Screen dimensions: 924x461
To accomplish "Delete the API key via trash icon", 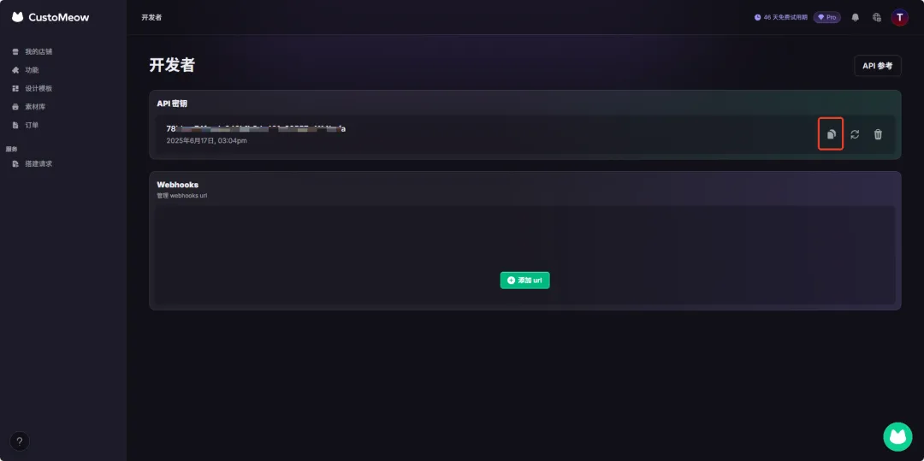I will coord(878,134).
